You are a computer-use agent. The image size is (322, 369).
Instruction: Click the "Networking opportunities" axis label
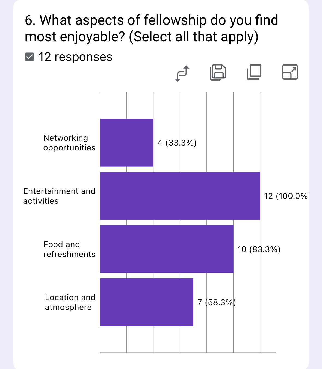(x=69, y=143)
